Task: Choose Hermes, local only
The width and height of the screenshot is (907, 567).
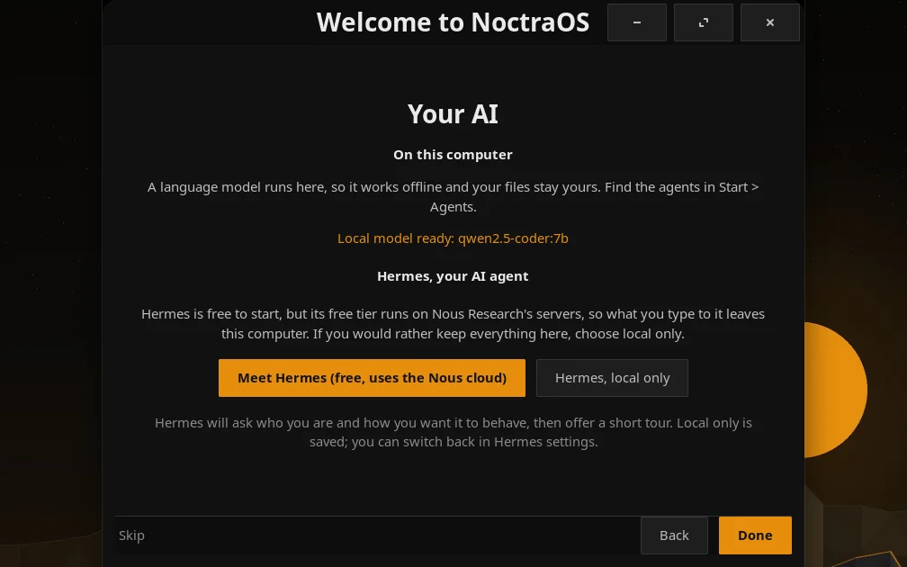Action: pyautogui.click(x=612, y=378)
